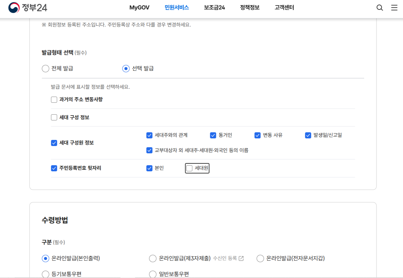Select 등기보통우편 radio option
This screenshot has width=403, height=278.
pos(45,274)
